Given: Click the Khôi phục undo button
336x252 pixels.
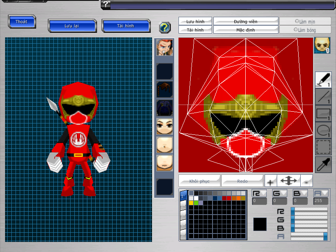Looking at the screenshot, I should 199,181.
